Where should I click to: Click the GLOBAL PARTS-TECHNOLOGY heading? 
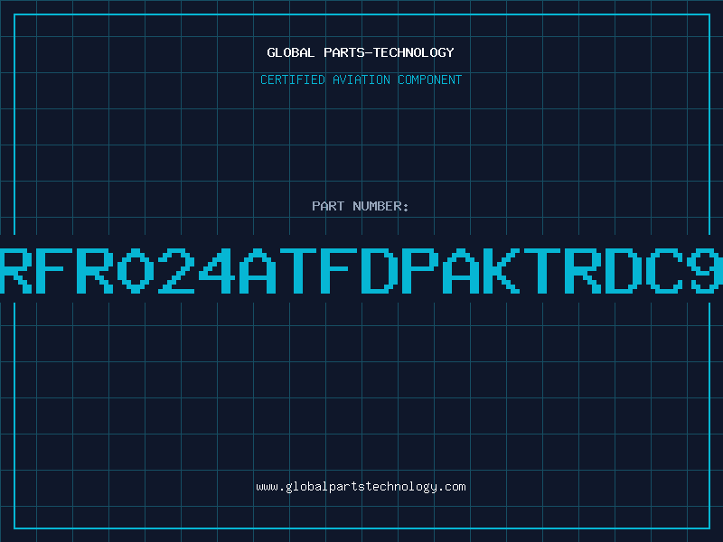(361, 52)
